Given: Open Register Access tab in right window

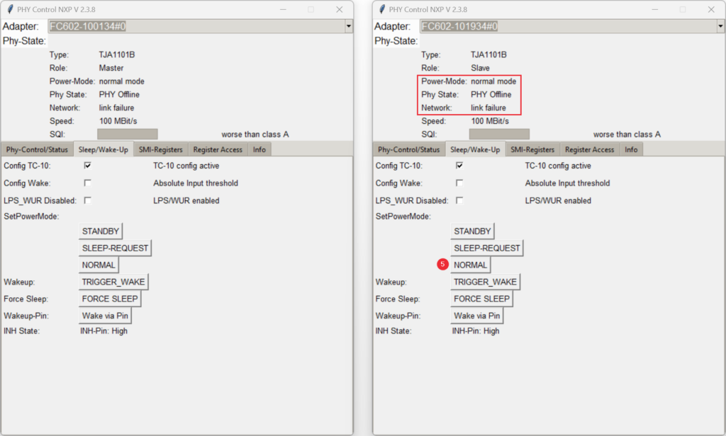Looking at the screenshot, I should [589, 149].
